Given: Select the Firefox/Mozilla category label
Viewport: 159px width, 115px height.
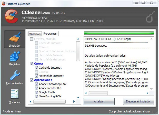Looking at the screenshot, I should point(45,39).
